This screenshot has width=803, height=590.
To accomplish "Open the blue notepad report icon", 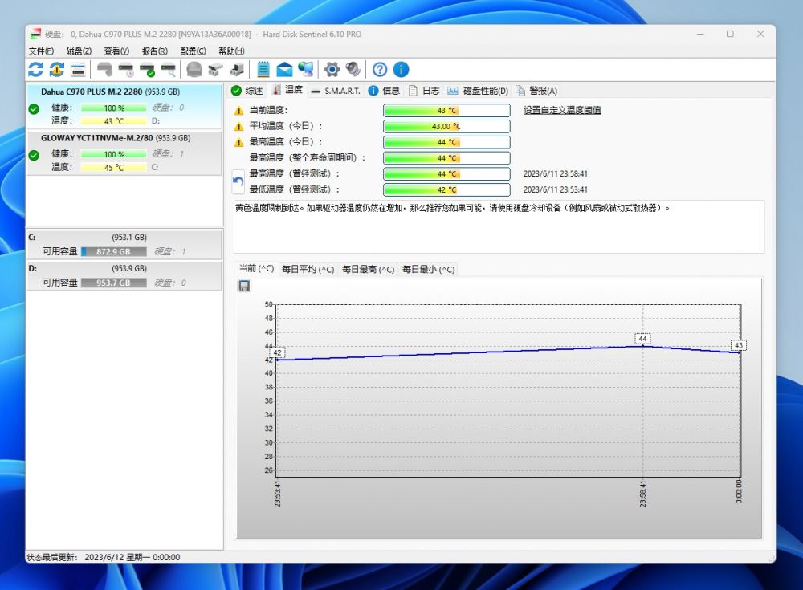I will click(263, 69).
